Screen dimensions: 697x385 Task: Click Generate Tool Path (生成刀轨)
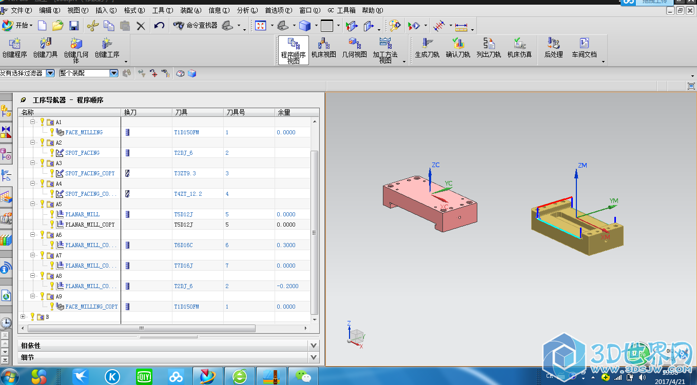pyautogui.click(x=427, y=48)
